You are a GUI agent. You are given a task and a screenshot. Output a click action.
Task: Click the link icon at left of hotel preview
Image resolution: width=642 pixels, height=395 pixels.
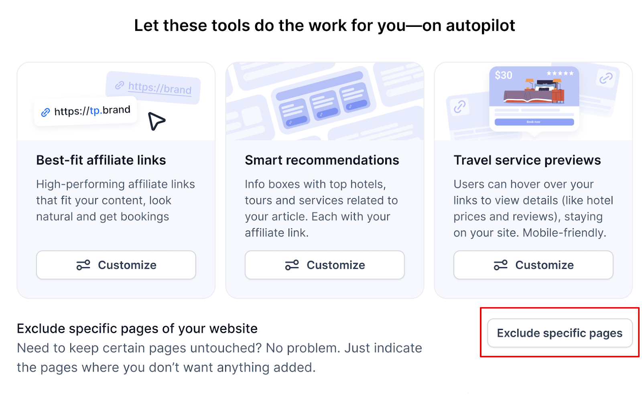click(x=459, y=107)
